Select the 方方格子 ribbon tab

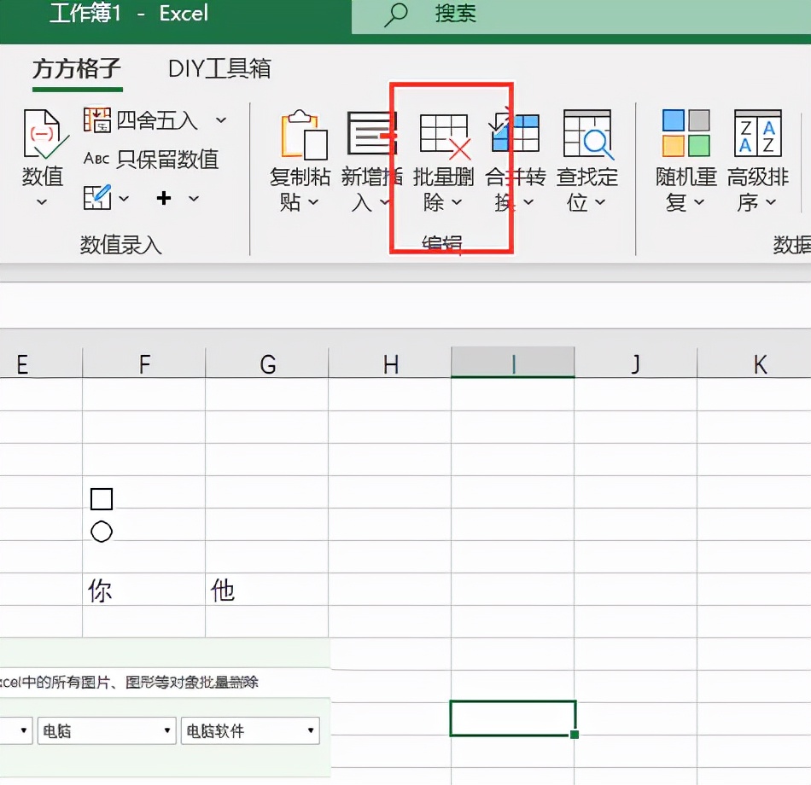(77, 68)
